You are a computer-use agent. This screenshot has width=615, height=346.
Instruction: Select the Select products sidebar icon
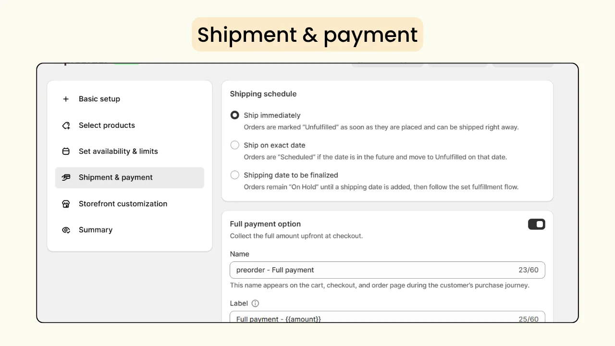coord(66,125)
